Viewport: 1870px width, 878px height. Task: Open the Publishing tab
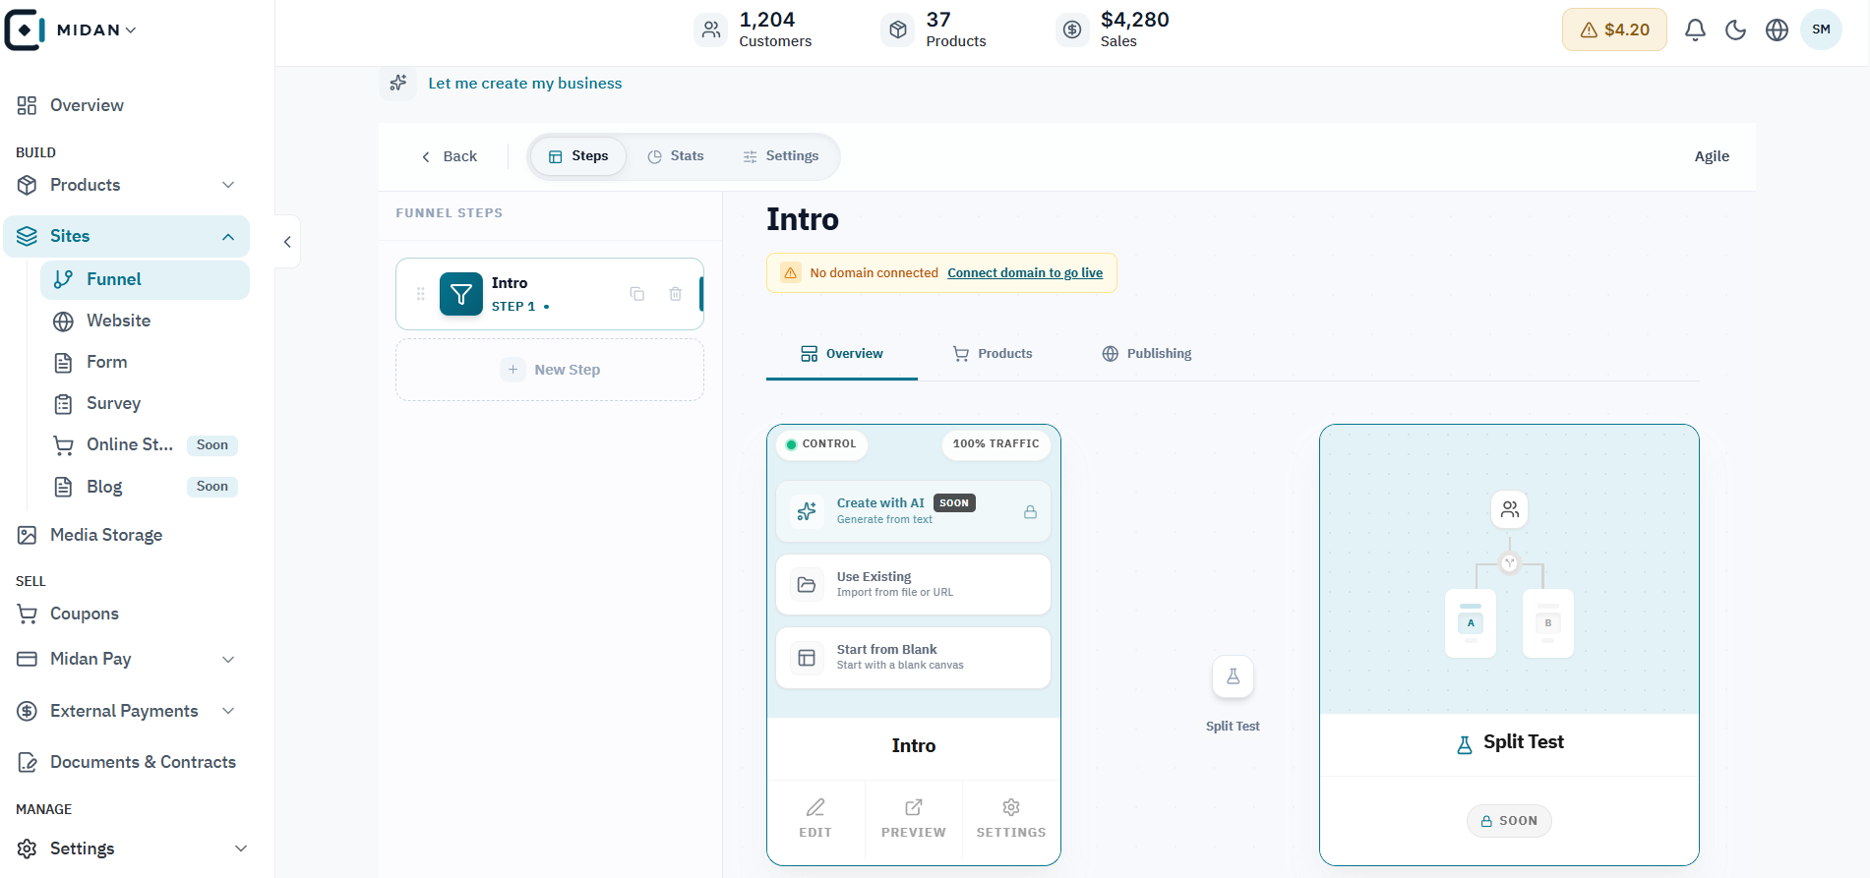1147,354
